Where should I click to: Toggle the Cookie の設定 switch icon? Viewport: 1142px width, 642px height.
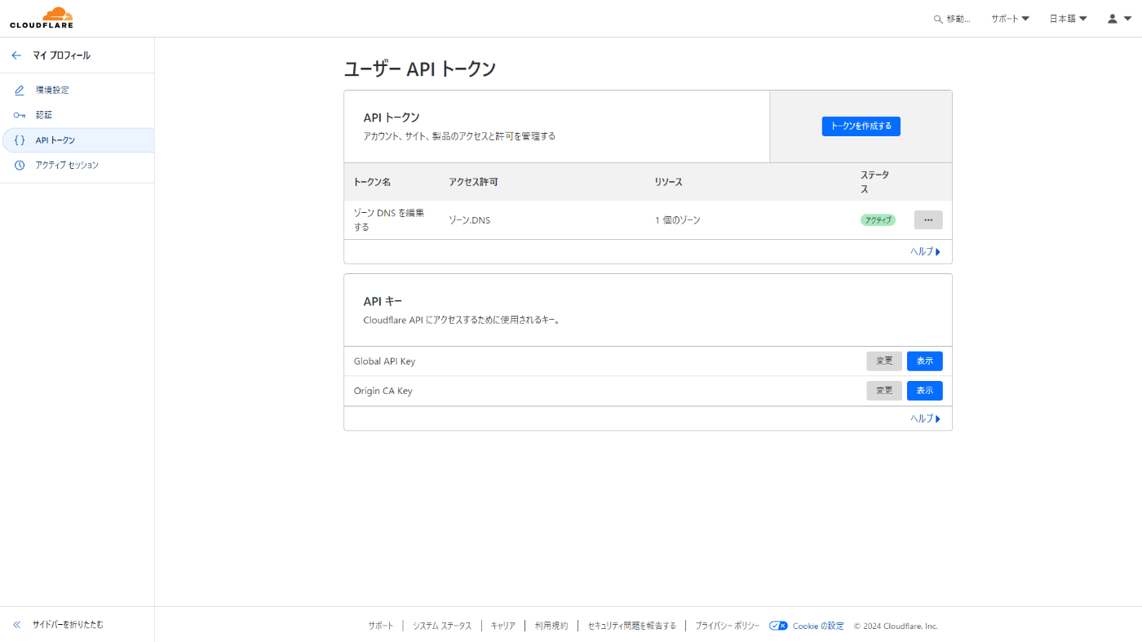(778, 626)
